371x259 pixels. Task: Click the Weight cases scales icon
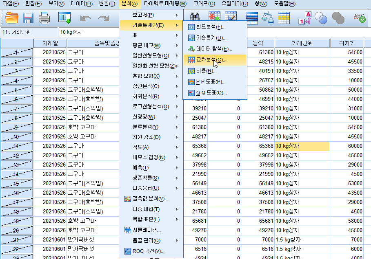tap(268, 18)
